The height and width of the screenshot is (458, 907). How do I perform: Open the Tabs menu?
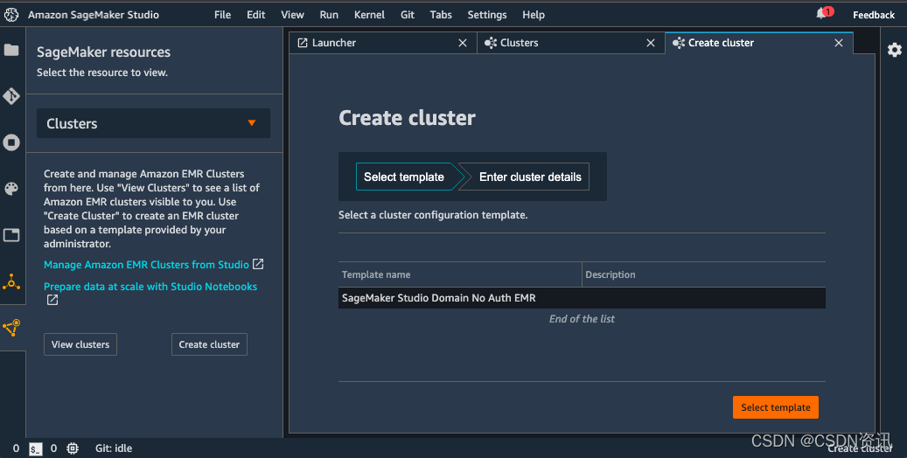click(441, 15)
